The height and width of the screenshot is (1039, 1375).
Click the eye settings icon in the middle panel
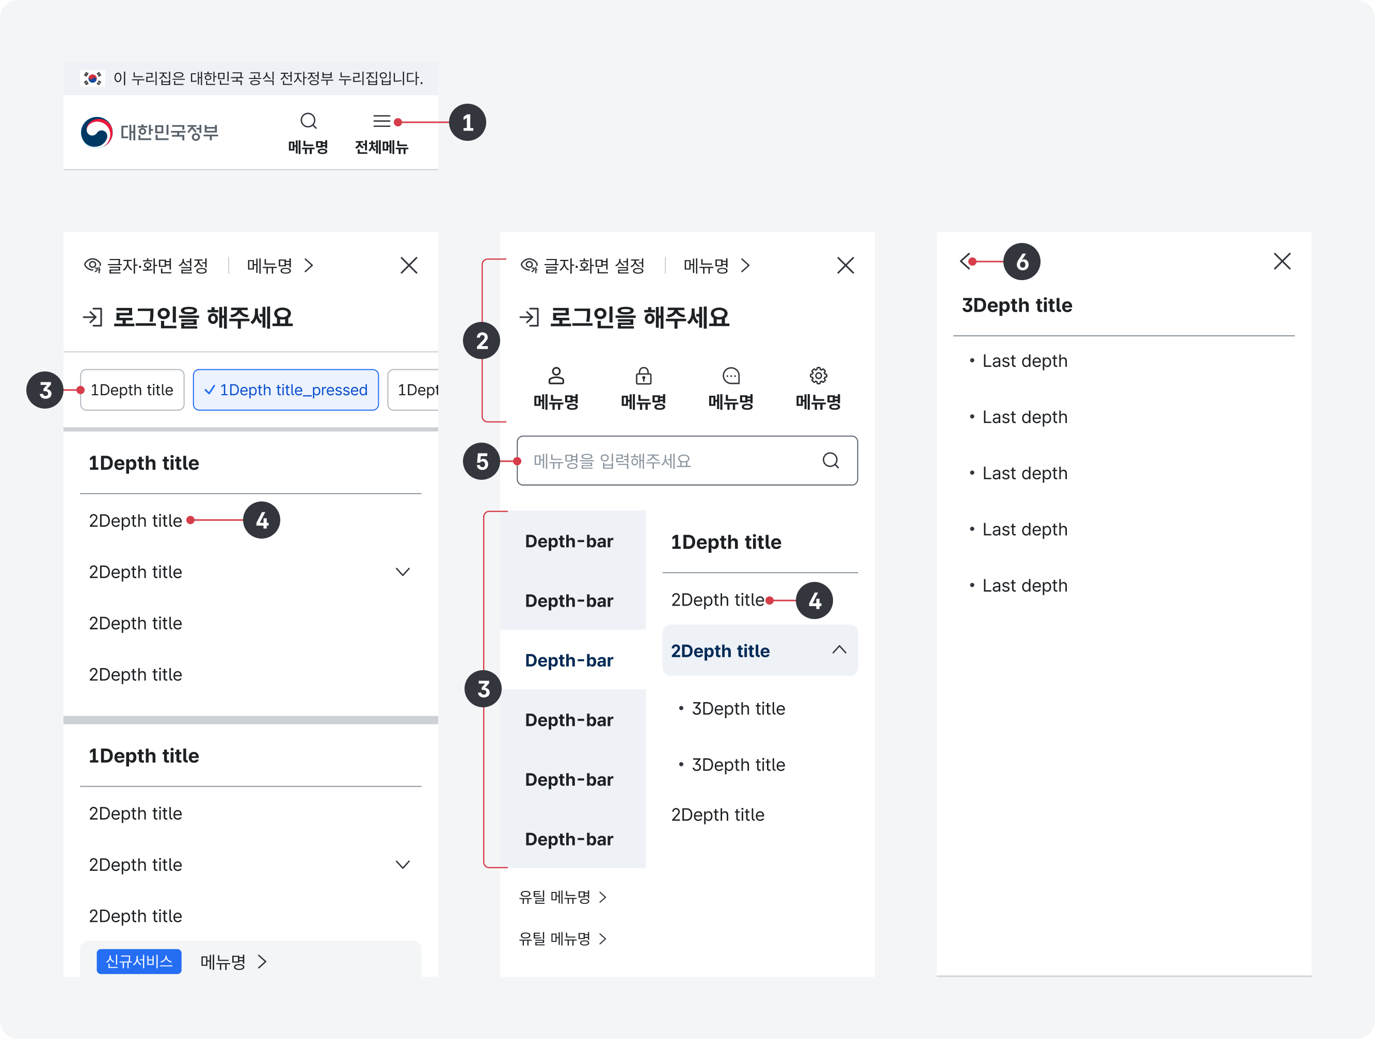click(x=530, y=266)
